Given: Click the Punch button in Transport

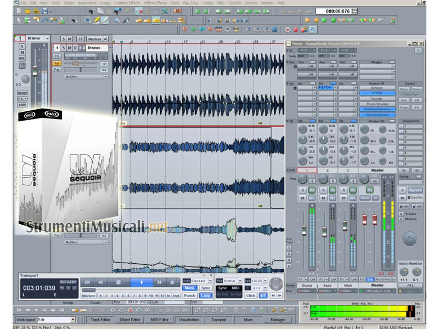Looking at the screenshot, I should [x=189, y=296].
